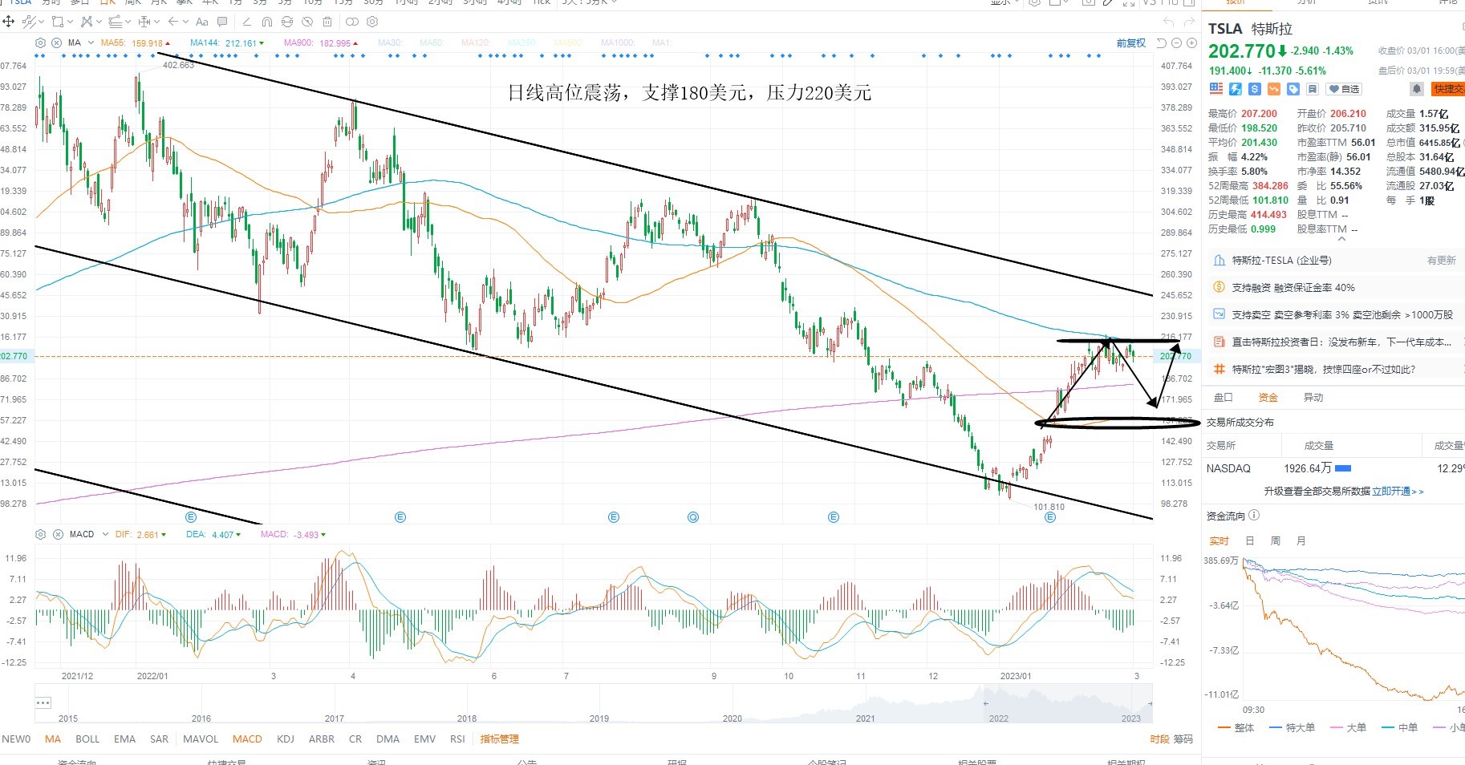Click the linked-rings overlay icon

point(351,22)
